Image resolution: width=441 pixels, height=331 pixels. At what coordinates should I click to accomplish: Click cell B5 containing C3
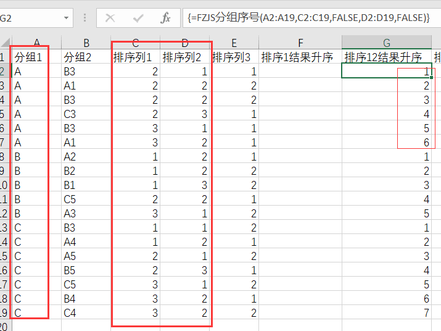pyautogui.click(x=86, y=114)
